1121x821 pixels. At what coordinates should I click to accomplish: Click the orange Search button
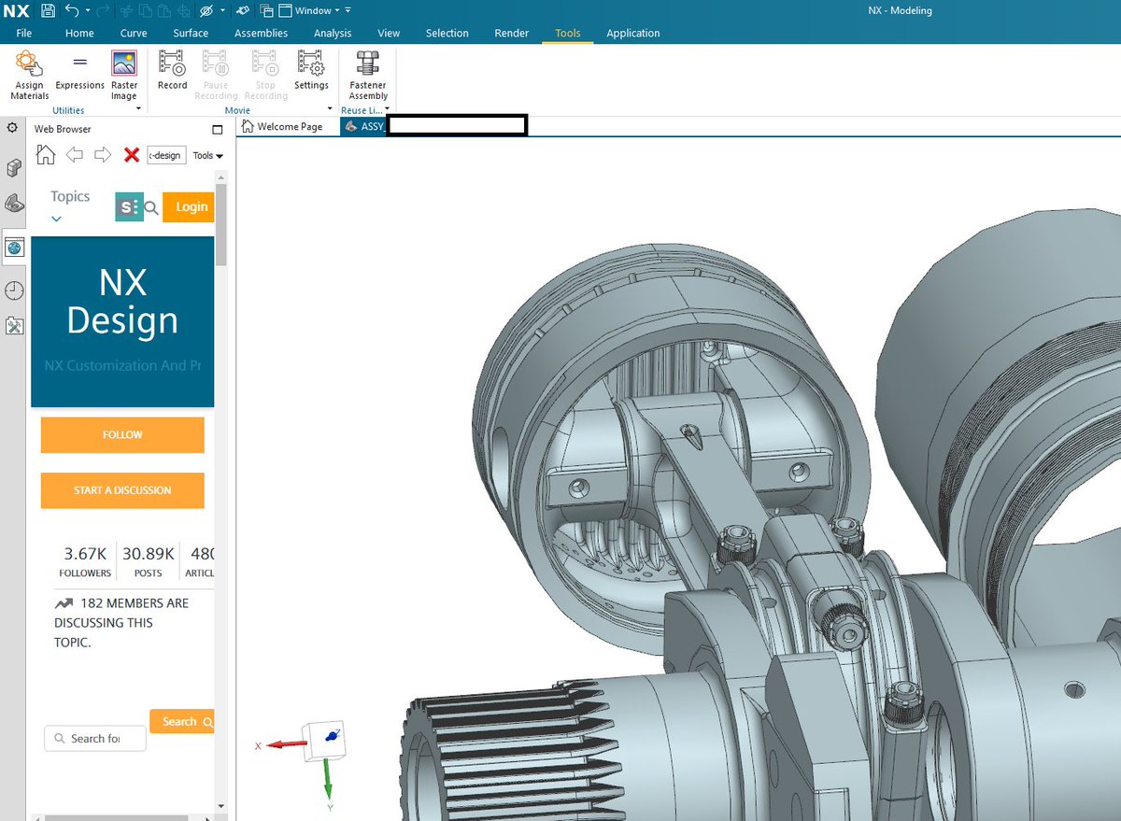183,721
